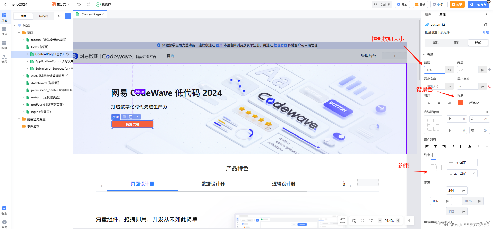Click the 更多 button
The image size is (493, 229).
pos(438,4)
